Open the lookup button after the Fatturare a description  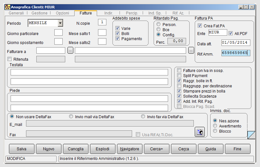191,50
